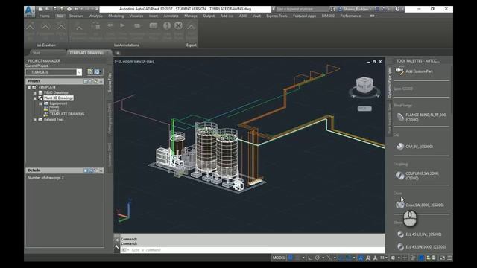This screenshot has height=268, width=477.
Task: Open the Analysis ribbon tab
Action: click(96, 16)
